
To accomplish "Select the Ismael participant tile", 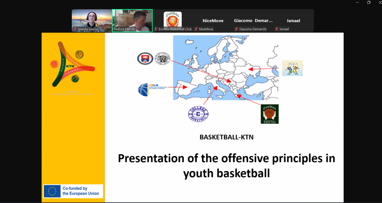I will click(x=293, y=21).
